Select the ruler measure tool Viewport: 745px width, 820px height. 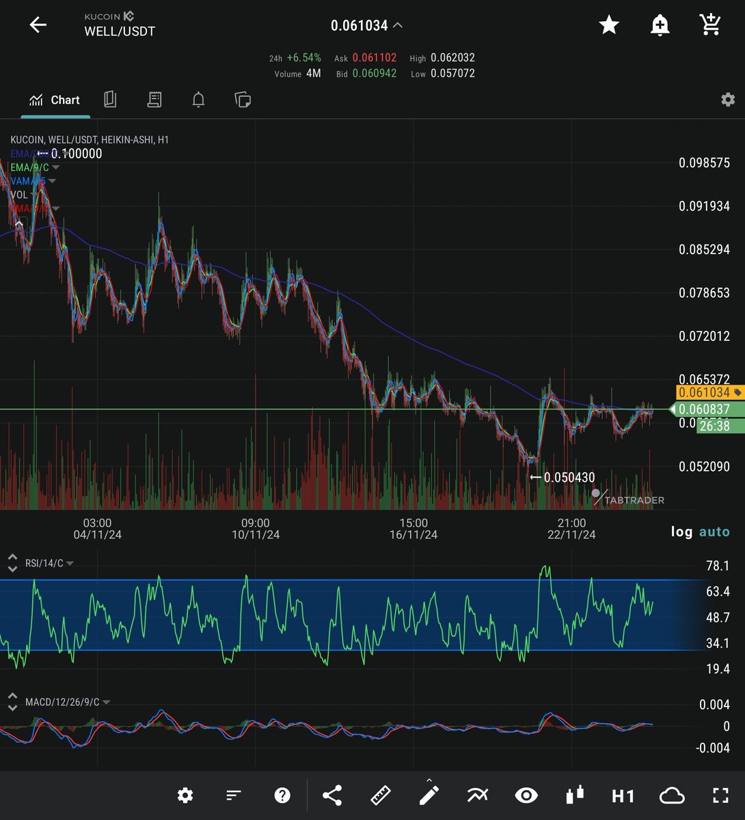coord(381,795)
